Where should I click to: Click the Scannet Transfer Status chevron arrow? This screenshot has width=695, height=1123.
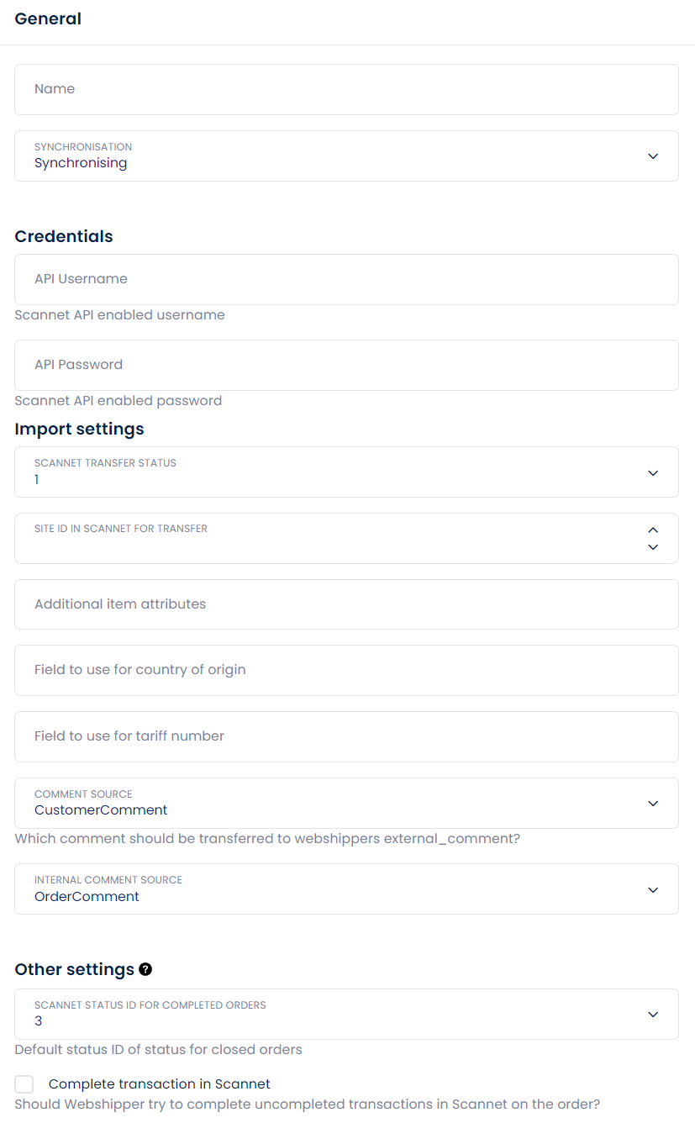point(653,473)
